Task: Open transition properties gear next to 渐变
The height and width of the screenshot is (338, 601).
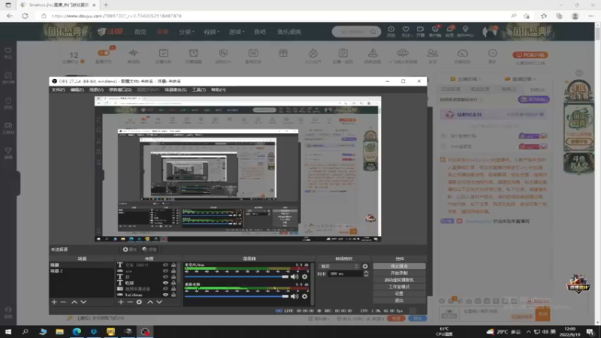Action: click(365, 266)
